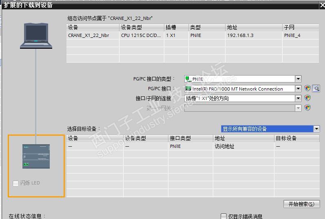Click 地址 header in target device table
325x219 pixels.
(244, 138)
